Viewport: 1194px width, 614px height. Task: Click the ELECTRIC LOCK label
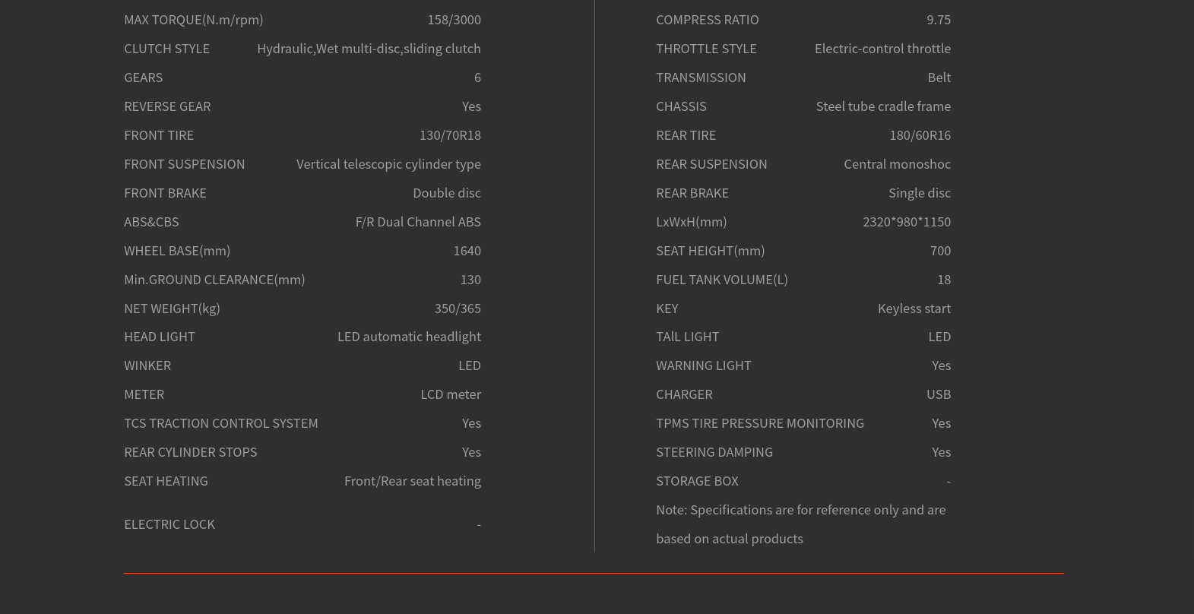(169, 524)
